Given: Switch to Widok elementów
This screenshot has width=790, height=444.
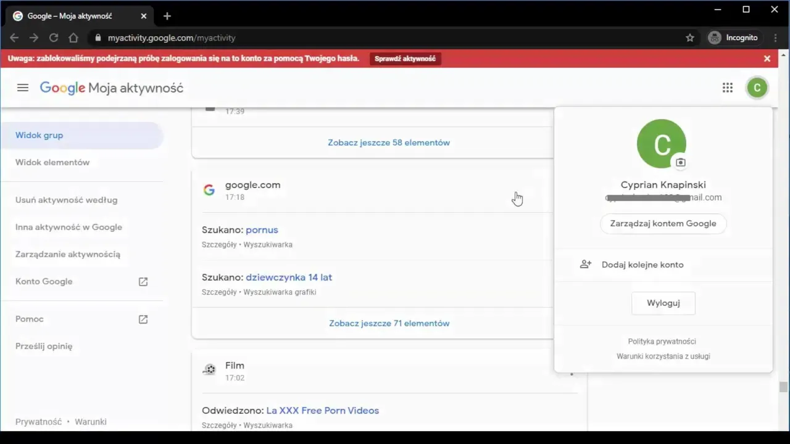Looking at the screenshot, I should coord(52,162).
